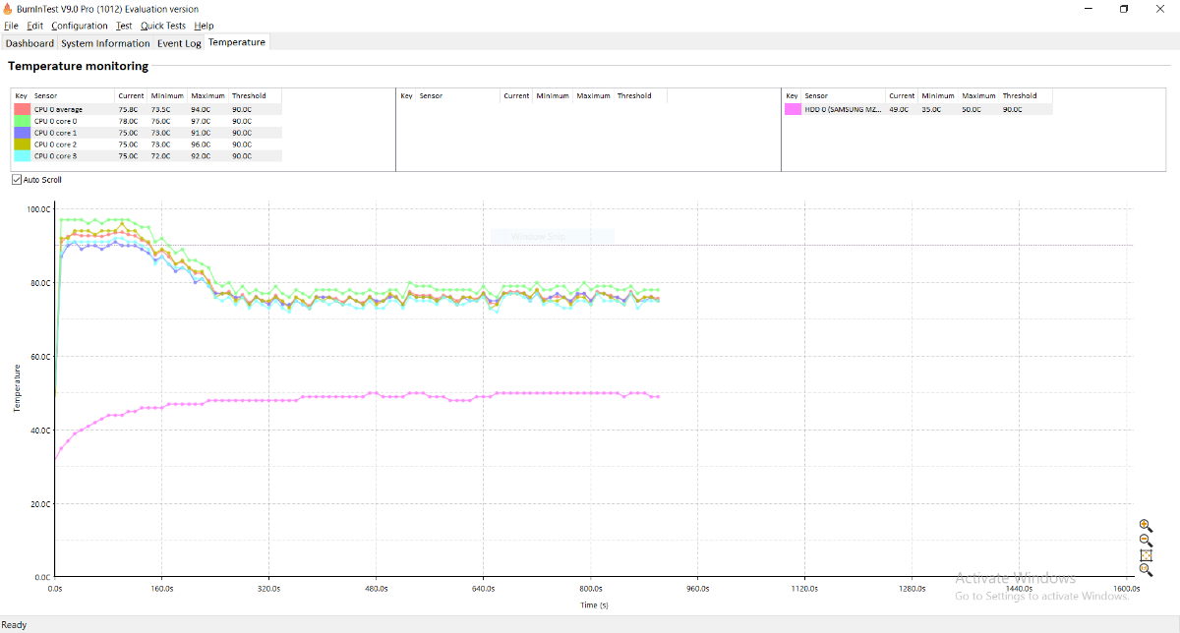
Task: Click the fit-to-window graph icon
Action: (1145, 555)
